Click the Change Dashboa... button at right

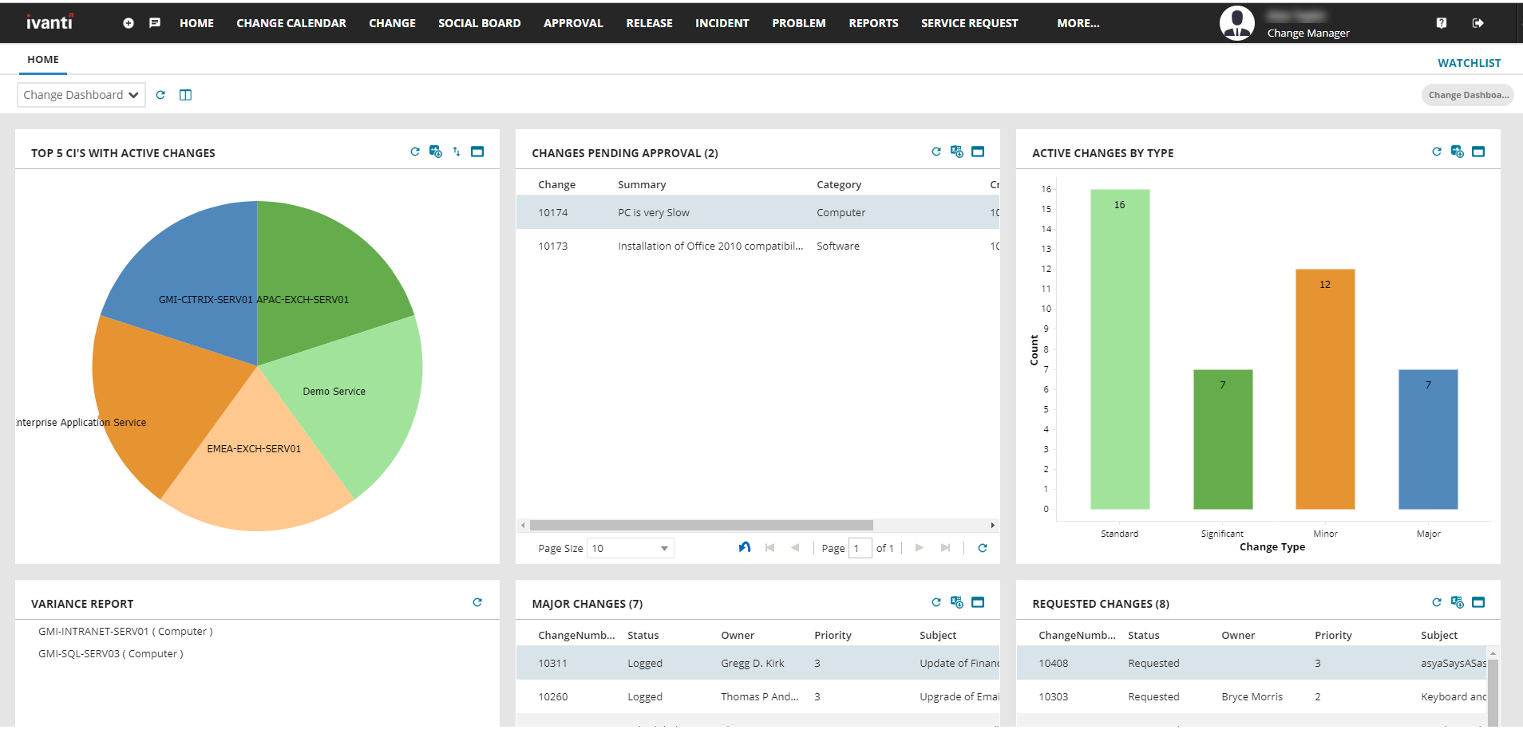click(1467, 95)
